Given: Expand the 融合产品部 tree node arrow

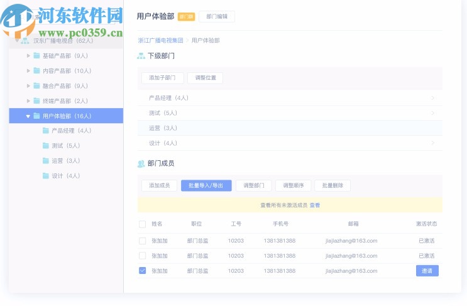Looking at the screenshot, I should (28, 85).
